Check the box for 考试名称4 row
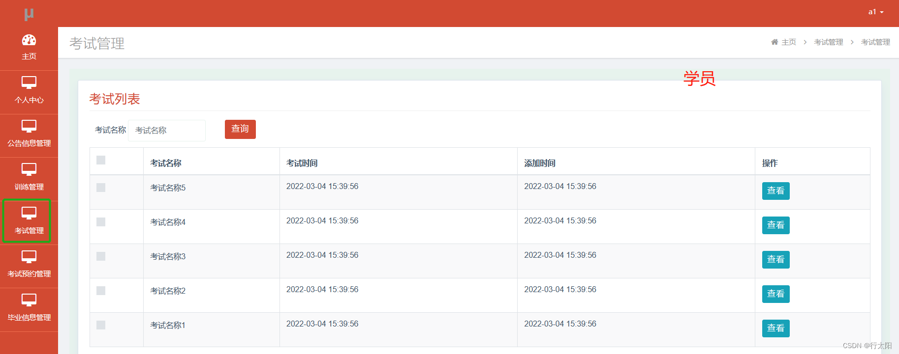 point(101,222)
